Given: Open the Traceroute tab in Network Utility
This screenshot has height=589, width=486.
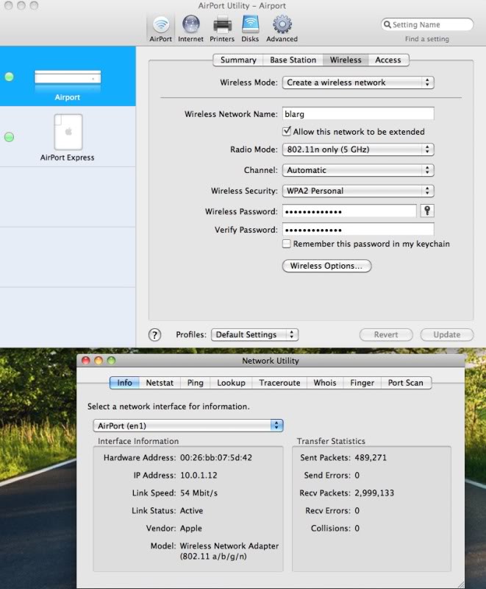Looking at the screenshot, I should pos(279,383).
